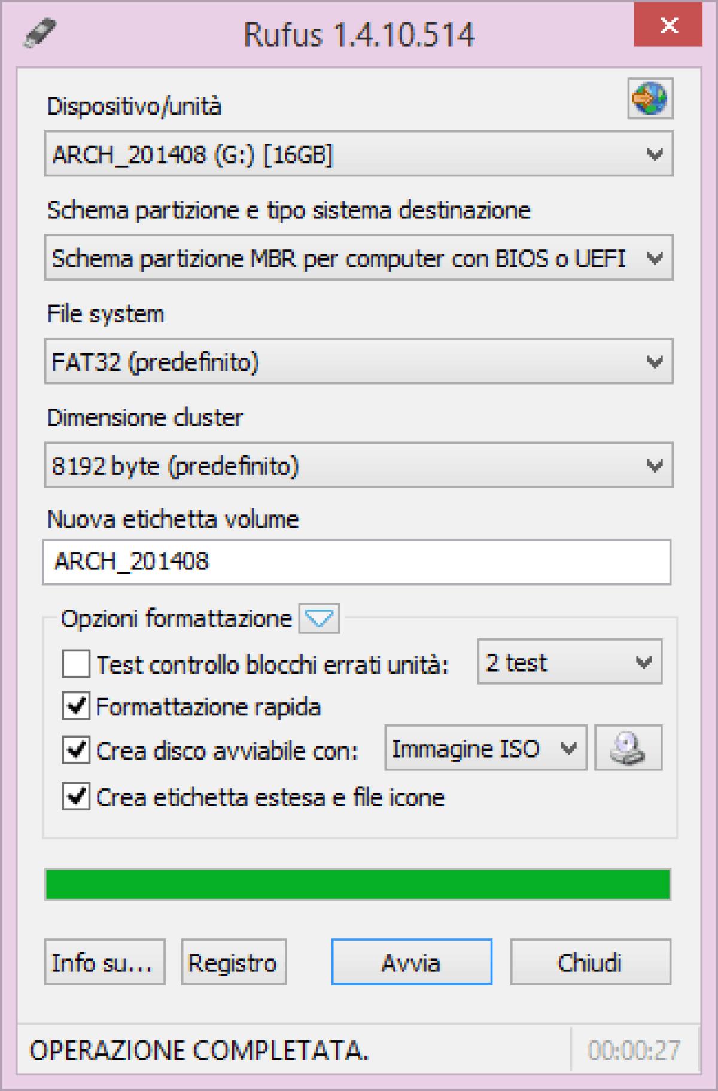Image resolution: width=718 pixels, height=1091 pixels.
Task: Click the ARCH_201408 volume label field
Action: 359,561
